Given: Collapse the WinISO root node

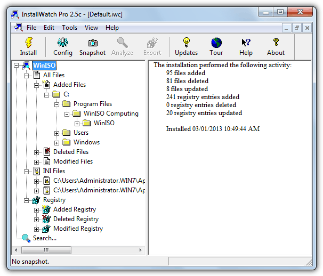Looking at the screenshot, I should coord(17,66).
